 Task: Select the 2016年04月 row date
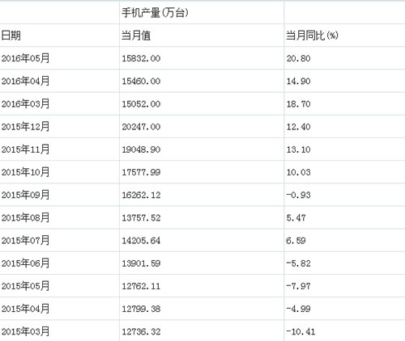[x=25, y=81]
